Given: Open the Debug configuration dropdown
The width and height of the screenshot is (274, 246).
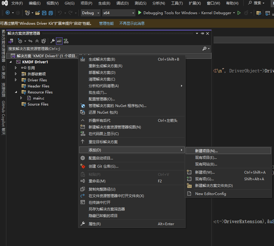Looking at the screenshot, I should click(91, 13).
